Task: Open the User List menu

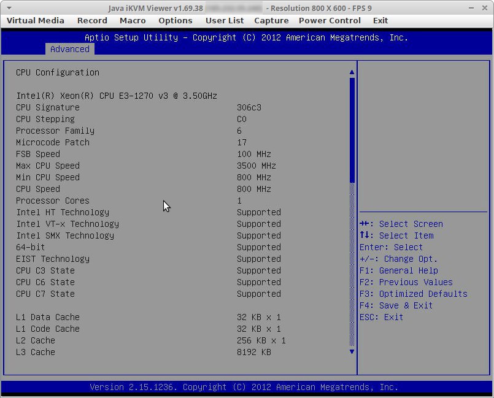Action: point(225,20)
